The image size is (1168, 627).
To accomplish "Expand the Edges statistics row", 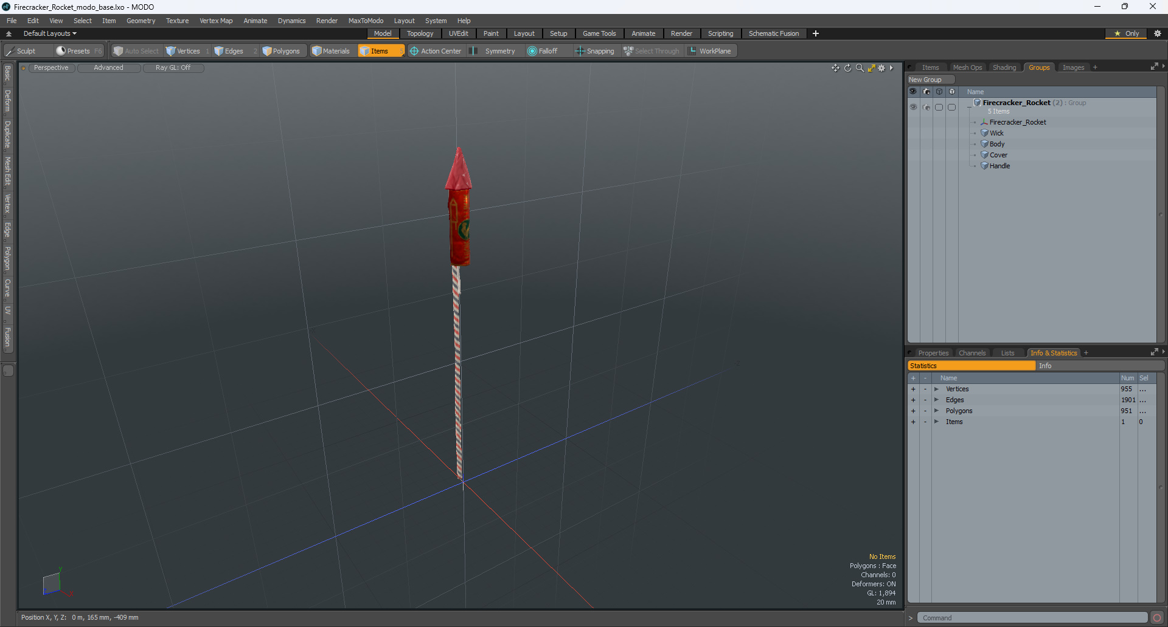I will point(936,400).
